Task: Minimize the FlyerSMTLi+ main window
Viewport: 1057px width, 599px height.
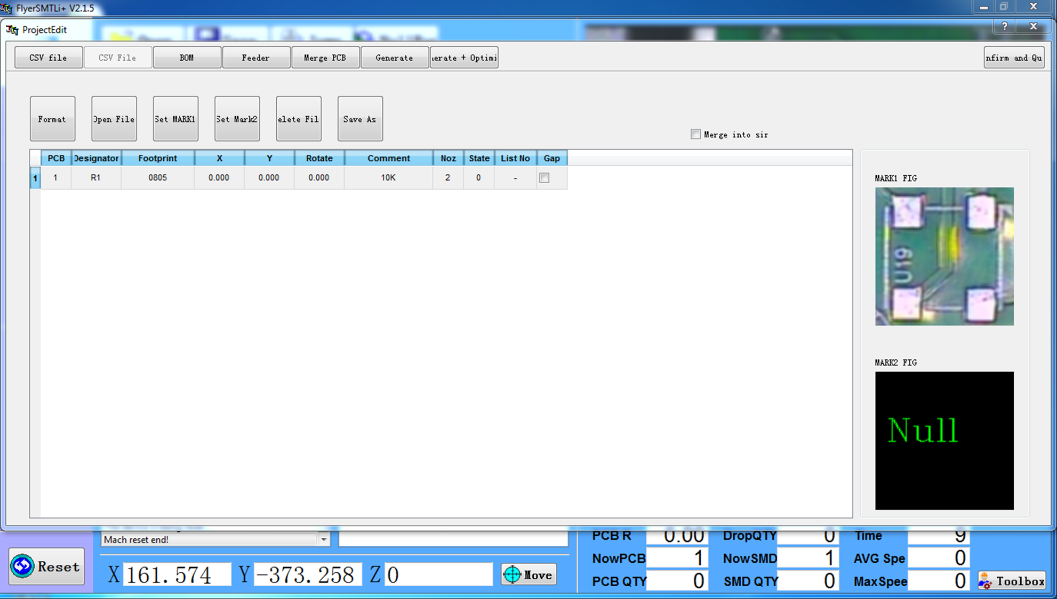Action: coord(983,7)
